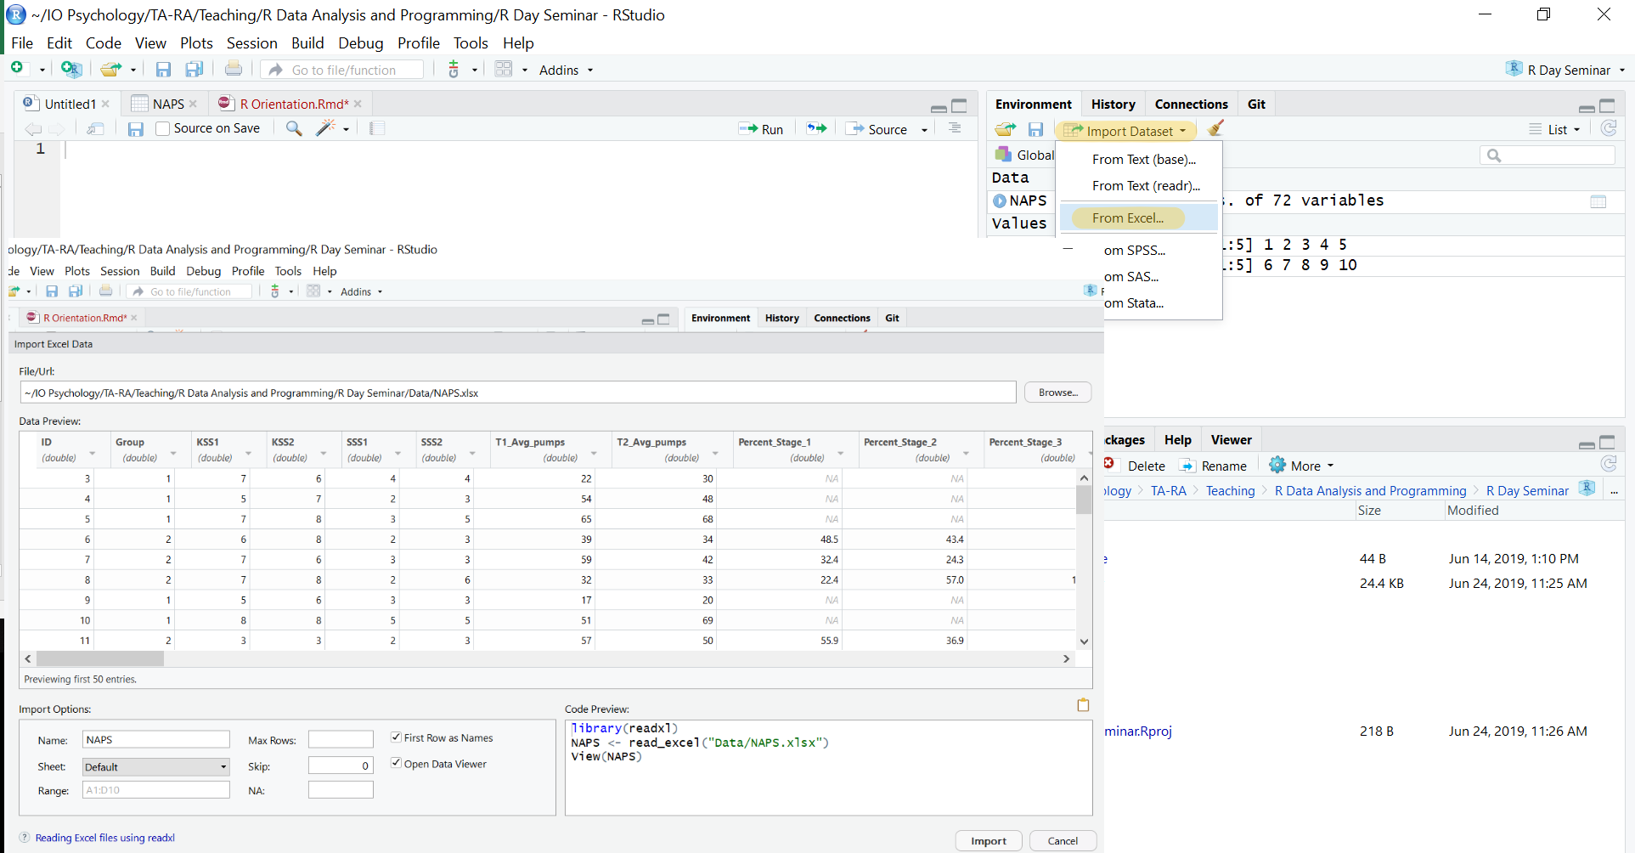
Task: Click the Save workspace icon in Environment pane
Action: coord(1035,129)
